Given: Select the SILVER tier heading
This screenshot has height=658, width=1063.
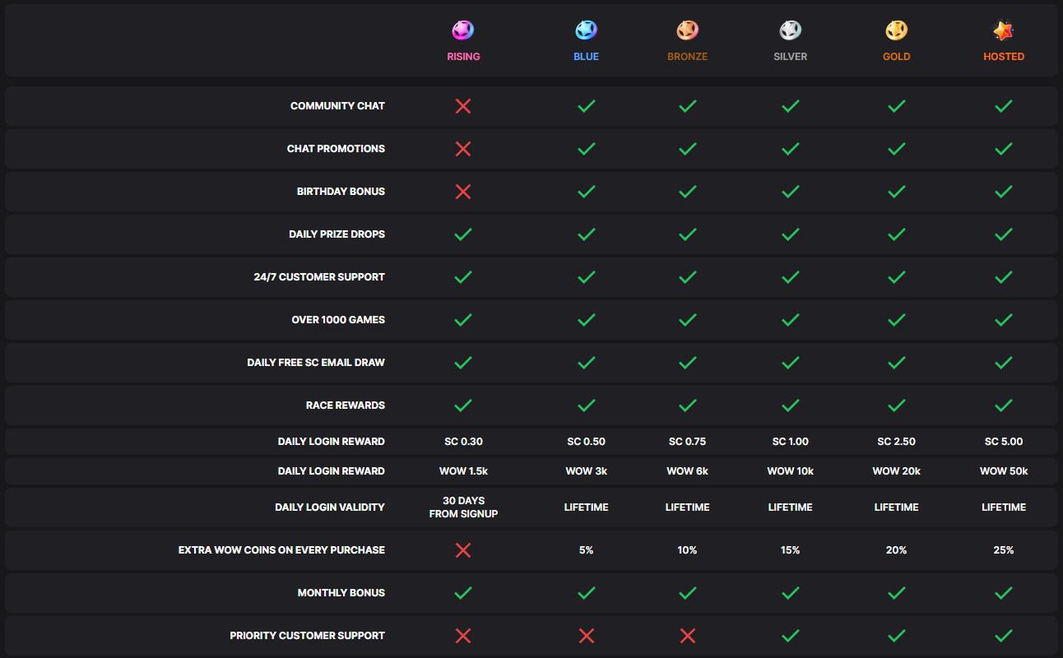Looking at the screenshot, I should tap(791, 57).
